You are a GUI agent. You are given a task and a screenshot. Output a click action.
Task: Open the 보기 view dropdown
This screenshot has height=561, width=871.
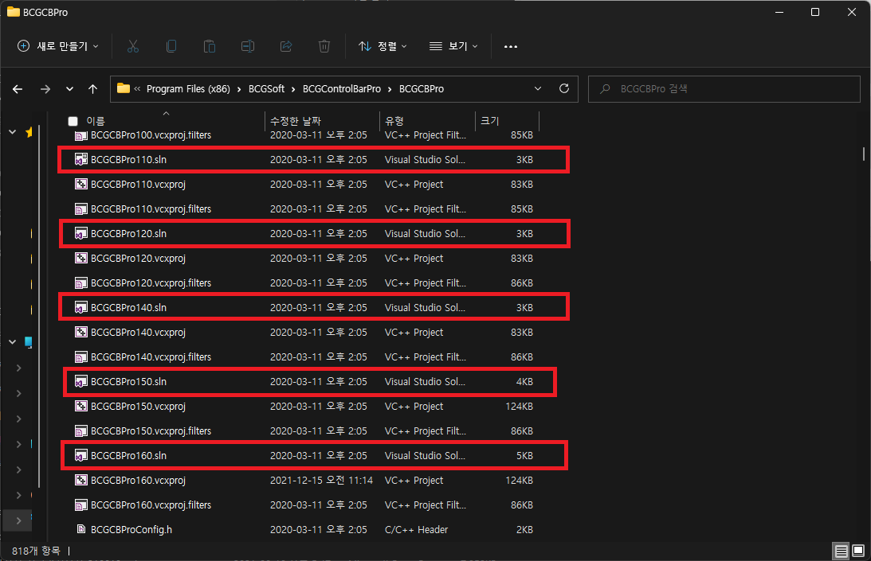click(453, 46)
